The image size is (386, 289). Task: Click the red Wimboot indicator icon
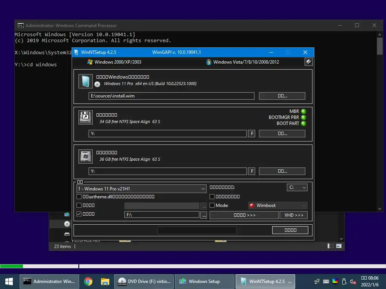(x=252, y=205)
